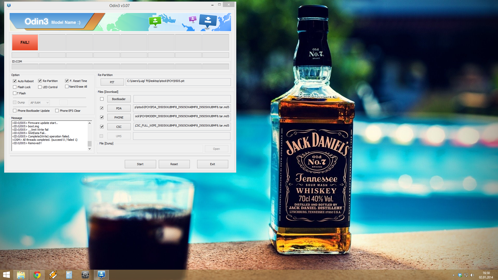Open the Dropbox tray icon
The image size is (498, 280).
[x=460, y=275]
